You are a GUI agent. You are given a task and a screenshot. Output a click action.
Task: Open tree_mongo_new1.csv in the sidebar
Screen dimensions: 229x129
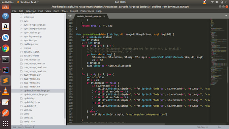point(35,67)
